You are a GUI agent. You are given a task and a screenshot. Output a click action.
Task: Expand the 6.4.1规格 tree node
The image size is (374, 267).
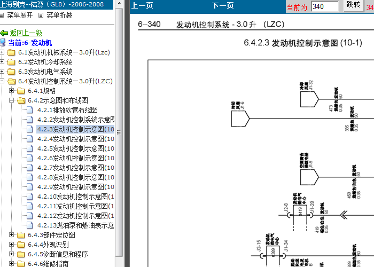coord(11,91)
